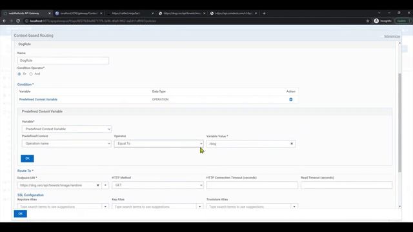Click the HTTP Connection Timeout field
Screen dimensions: 413x232
pos(252,185)
